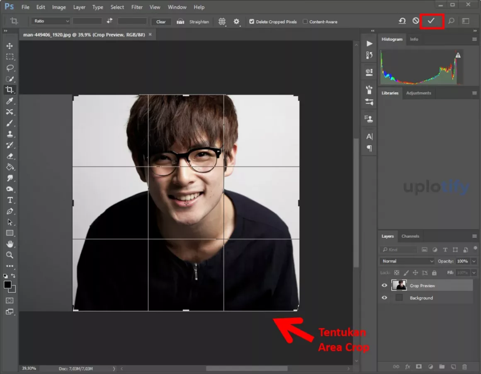Expand the Fill slider dropdown
Image resolution: width=481 pixels, height=374 pixels.
tap(474, 273)
